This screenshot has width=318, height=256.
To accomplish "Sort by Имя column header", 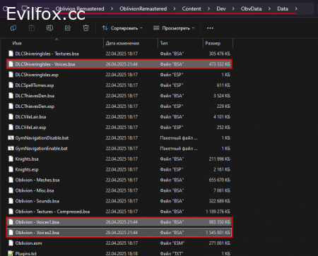I will [x=17, y=43].
